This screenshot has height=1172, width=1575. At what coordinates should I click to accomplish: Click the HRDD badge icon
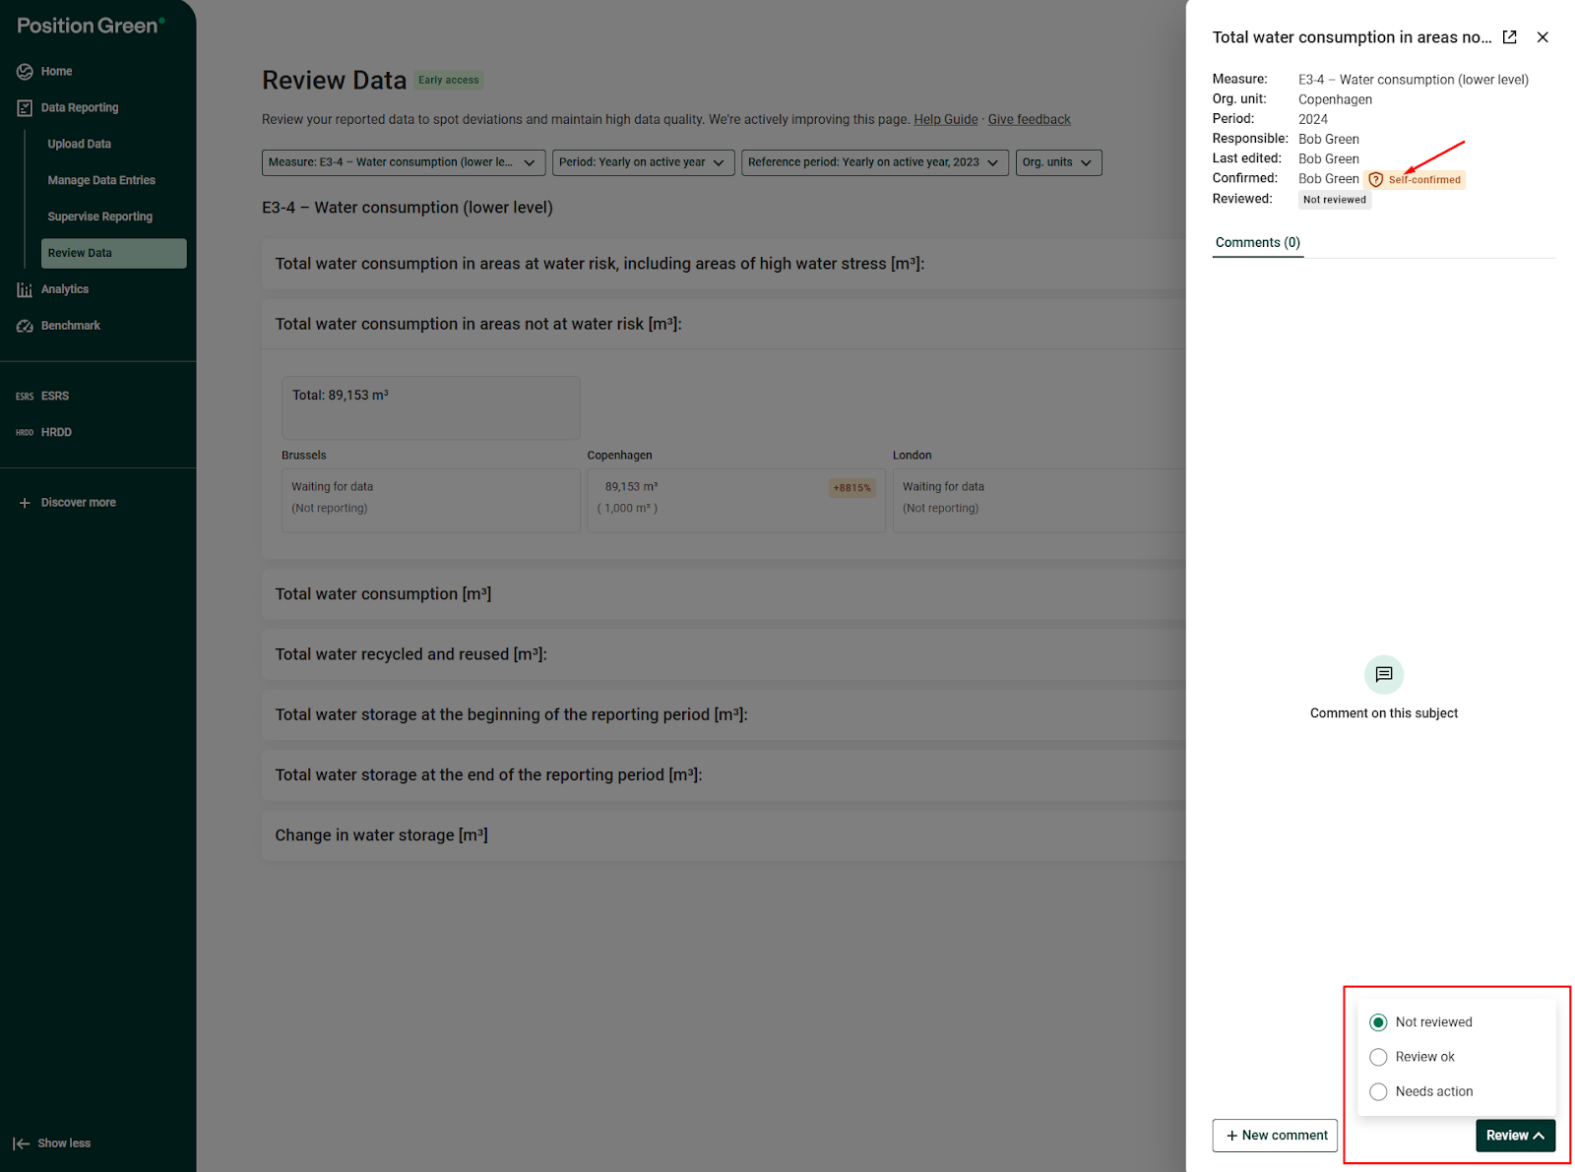[x=25, y=433]
